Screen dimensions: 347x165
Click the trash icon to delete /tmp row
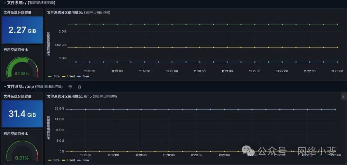tap(80, 87)
